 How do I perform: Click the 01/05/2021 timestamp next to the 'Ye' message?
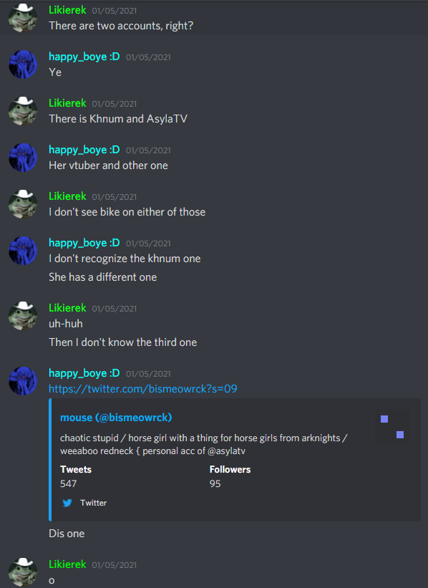[148, 57]
